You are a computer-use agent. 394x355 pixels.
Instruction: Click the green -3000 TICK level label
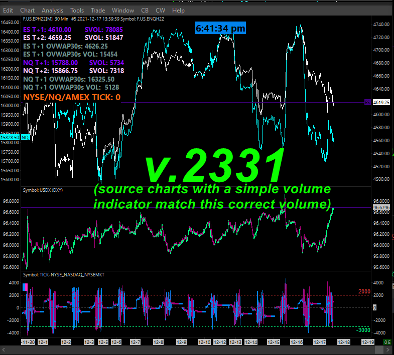point(363,330)
